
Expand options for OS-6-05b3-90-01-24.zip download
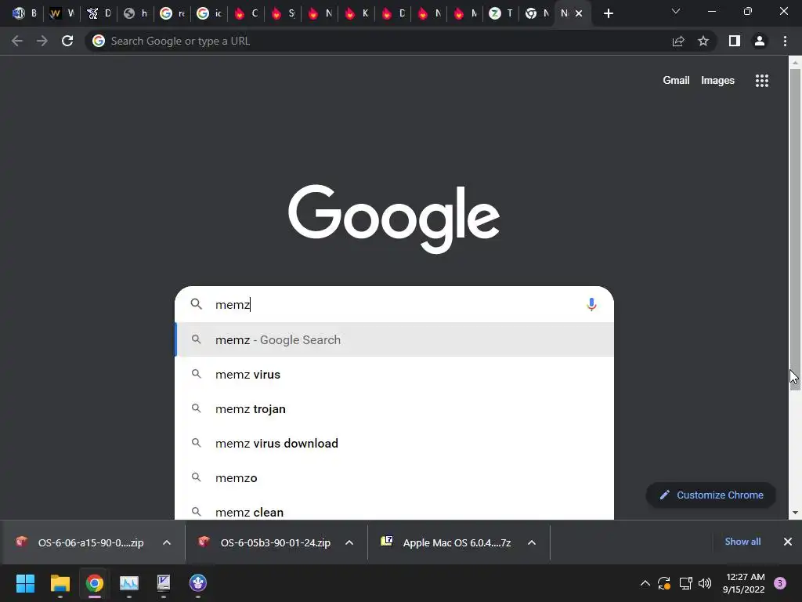tap(349, 542)
